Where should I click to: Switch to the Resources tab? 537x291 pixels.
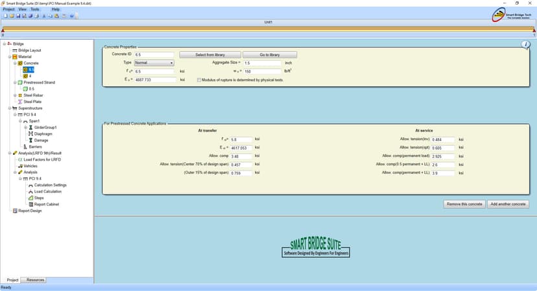tap(35, 280)
